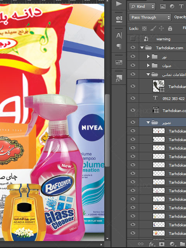Click folder icon of نور group
The image size is (186, 248).
coord(155,57)
